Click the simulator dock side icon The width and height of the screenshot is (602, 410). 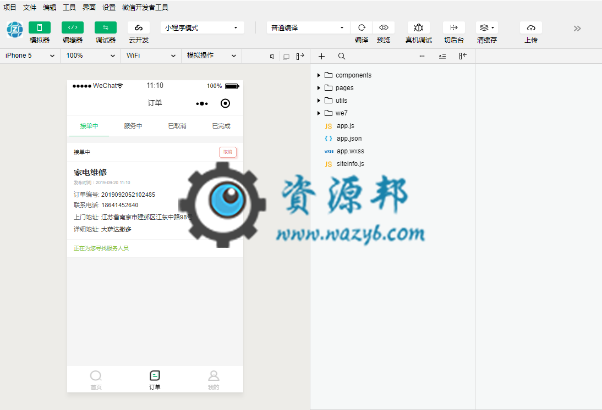[300, 57]
